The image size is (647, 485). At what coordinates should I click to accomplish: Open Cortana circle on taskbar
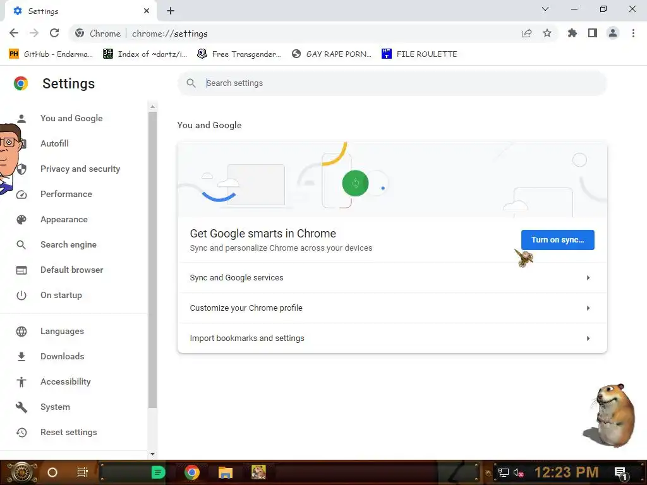point(52,472)
